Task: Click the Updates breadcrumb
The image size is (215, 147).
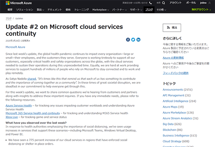Action: pos(19,19)
